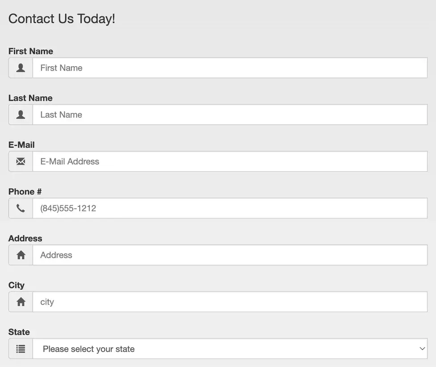Click the 'Contact Us Today!' heading
Viewport: 436px width, 367px height.
tap(62, 19)
